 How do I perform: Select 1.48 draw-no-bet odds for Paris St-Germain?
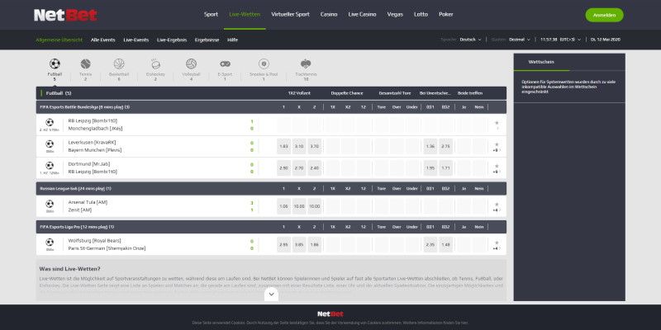pos(445,244)
